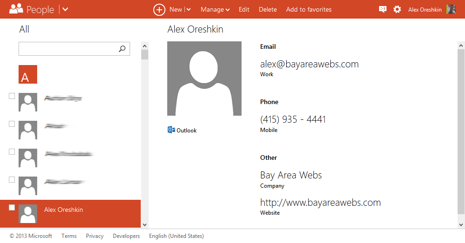The height and width of the screenshot is (243, 465).
Task: Click email alex@bayareawebs.com
Action: [x=309, y=64]
